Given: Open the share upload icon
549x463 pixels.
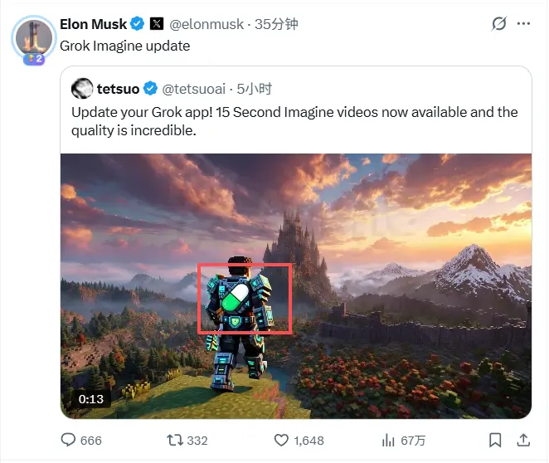Looking at the screenshot, I should pos(523,441).
